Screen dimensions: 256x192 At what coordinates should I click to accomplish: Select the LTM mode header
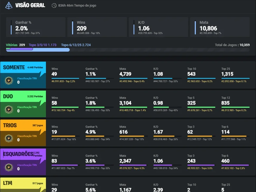point(23,183)
